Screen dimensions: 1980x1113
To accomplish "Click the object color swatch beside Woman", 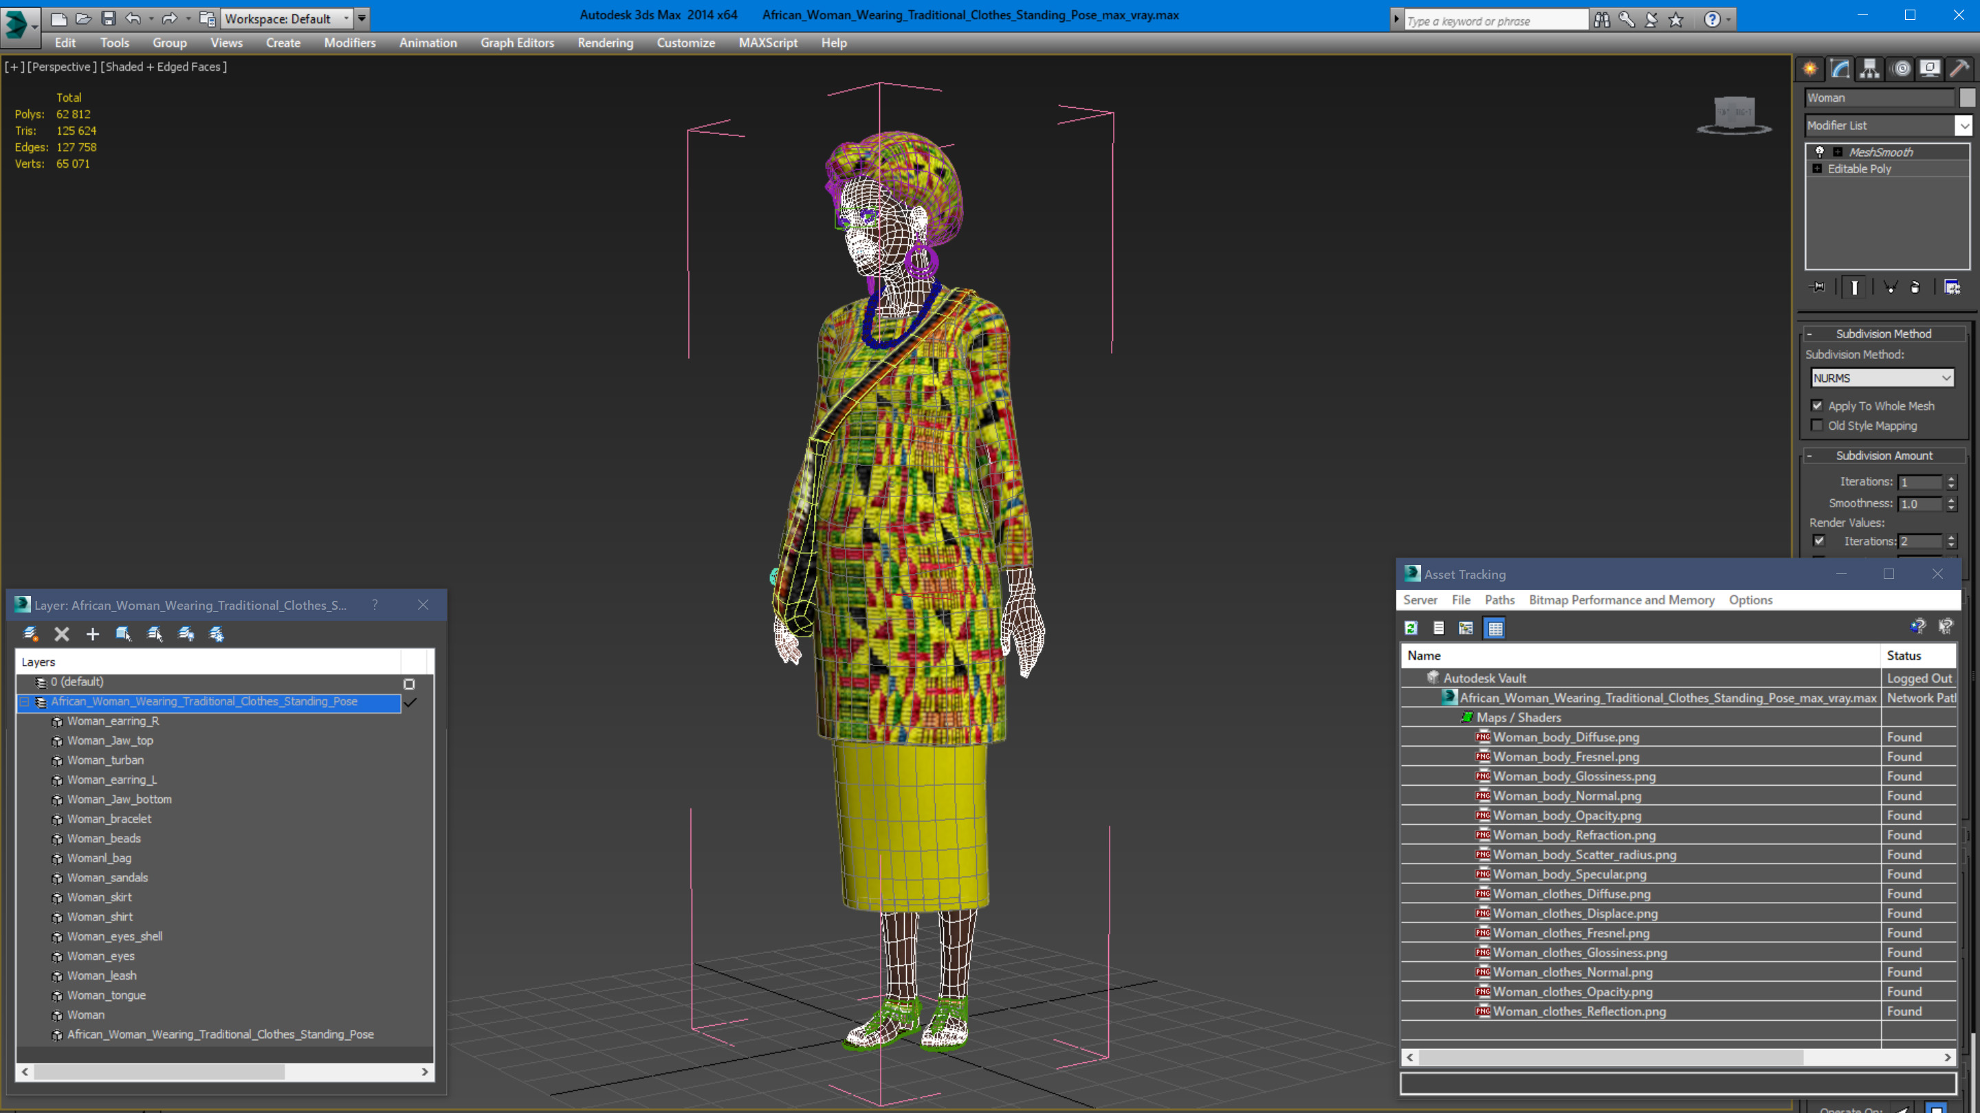I will pos(1967,98).
